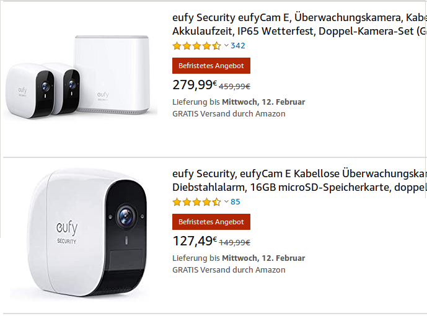427x316 pixels.
Task: Click 'GRATIS Versand durch Amazon' of the Doppel-Kamera-Set
Action: click(229, 113)
